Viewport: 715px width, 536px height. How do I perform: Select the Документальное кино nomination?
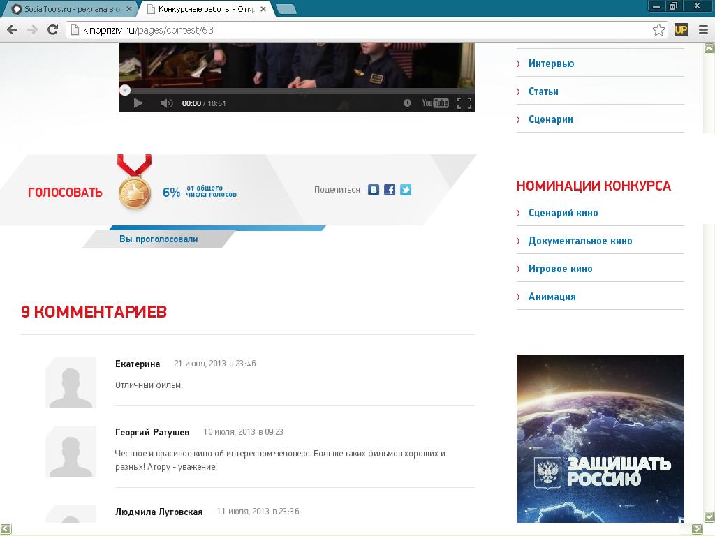tap(580, 241)
